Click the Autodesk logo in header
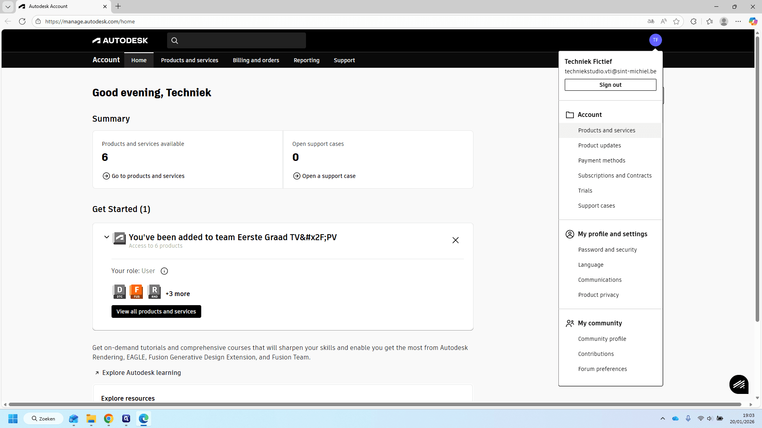This screenshot has height=428, width=762. pyautogui.click(x=120, y=40)
